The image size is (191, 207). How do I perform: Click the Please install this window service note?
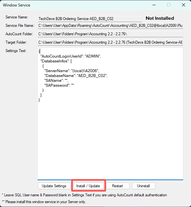(x=44, y=202)
